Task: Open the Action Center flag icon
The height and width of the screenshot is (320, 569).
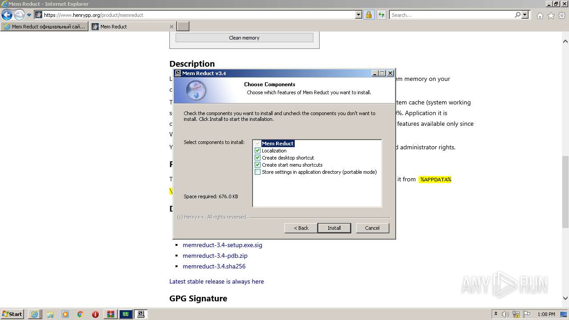Action: pyautogui.click(x=526, y=314)
